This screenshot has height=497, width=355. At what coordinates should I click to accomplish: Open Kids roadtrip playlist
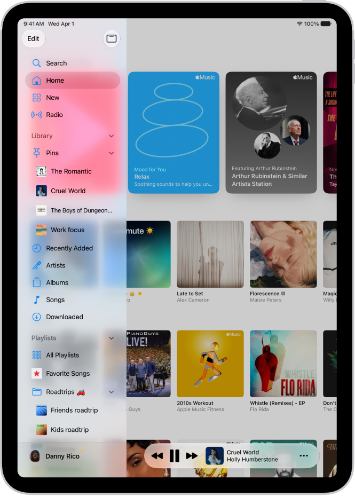pos(73,430)
